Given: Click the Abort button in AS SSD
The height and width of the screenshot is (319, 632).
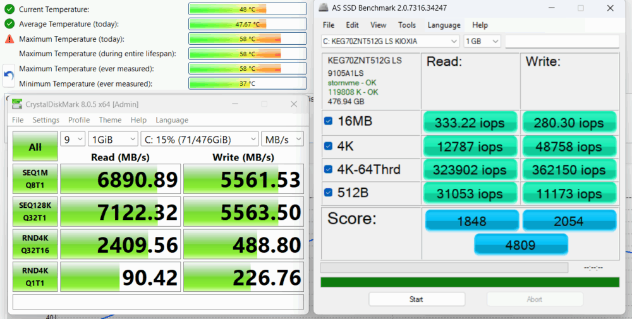Looking at the screenshot, I should pyautogui.click(x=535, y=299).
